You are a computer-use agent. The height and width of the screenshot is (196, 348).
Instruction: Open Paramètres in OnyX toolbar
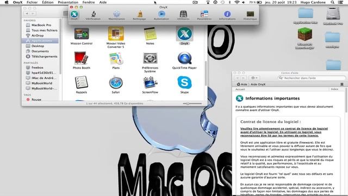(204, 15)
